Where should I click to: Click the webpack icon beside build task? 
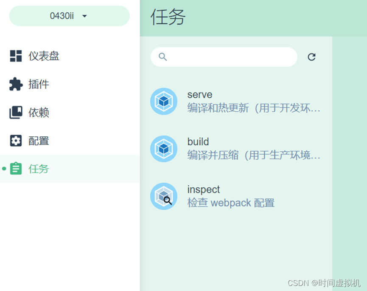click(164, 149)
